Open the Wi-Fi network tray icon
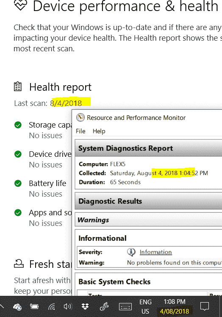This screenshot has height=317, width=222. (x=51, y=307)
